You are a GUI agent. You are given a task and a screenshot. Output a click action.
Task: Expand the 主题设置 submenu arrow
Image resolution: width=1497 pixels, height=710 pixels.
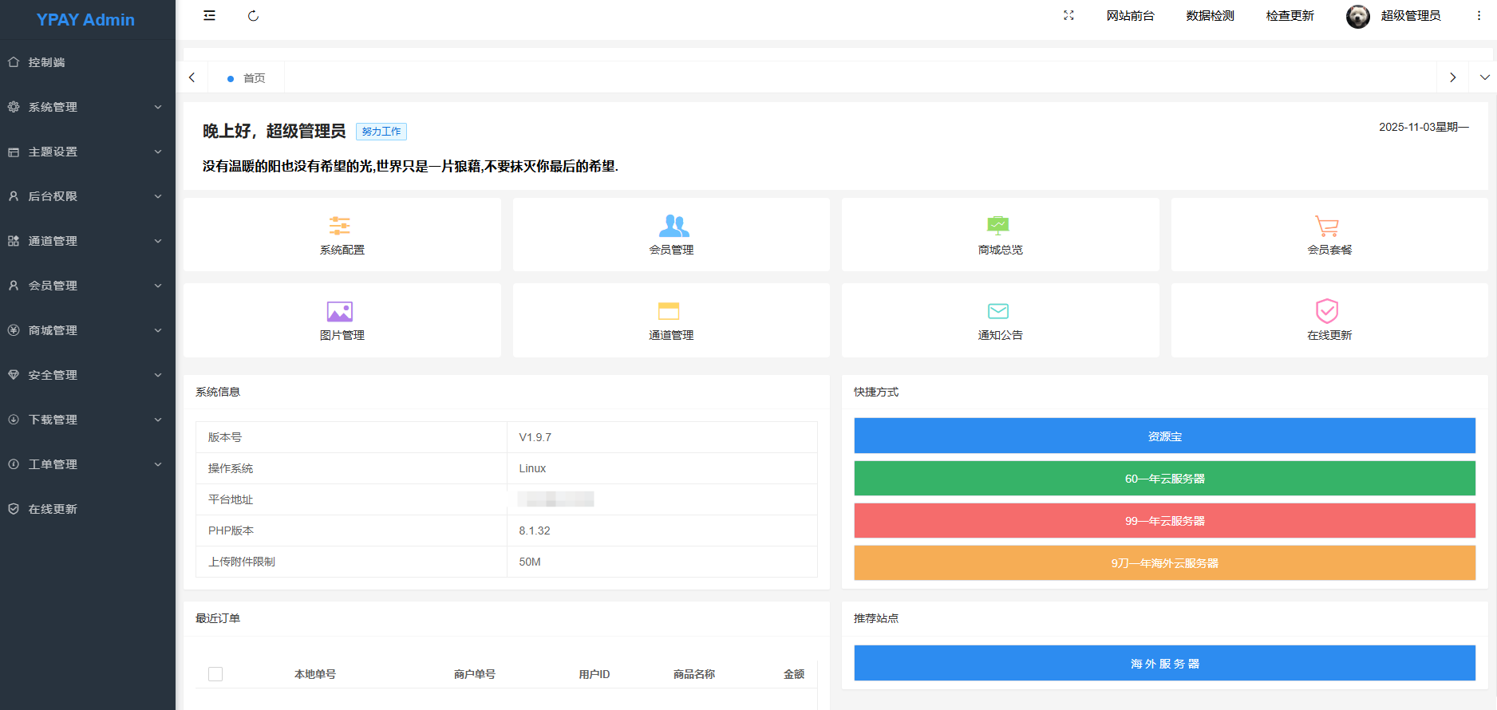158,152
